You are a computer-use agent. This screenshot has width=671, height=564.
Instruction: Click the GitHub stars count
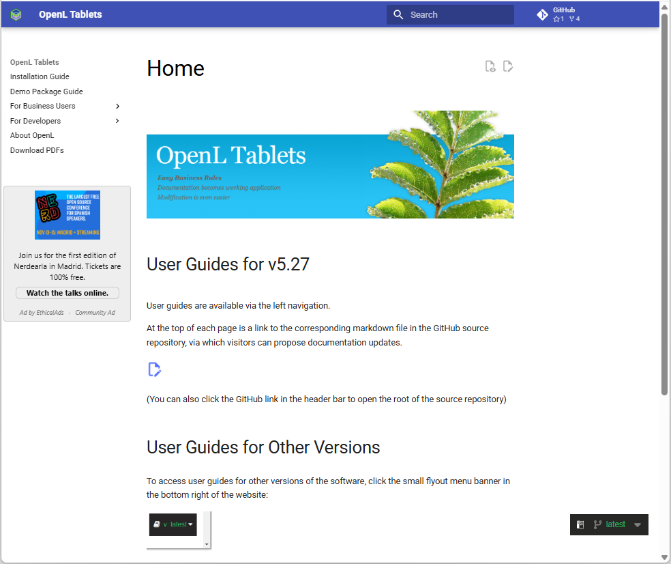[558, 19]
